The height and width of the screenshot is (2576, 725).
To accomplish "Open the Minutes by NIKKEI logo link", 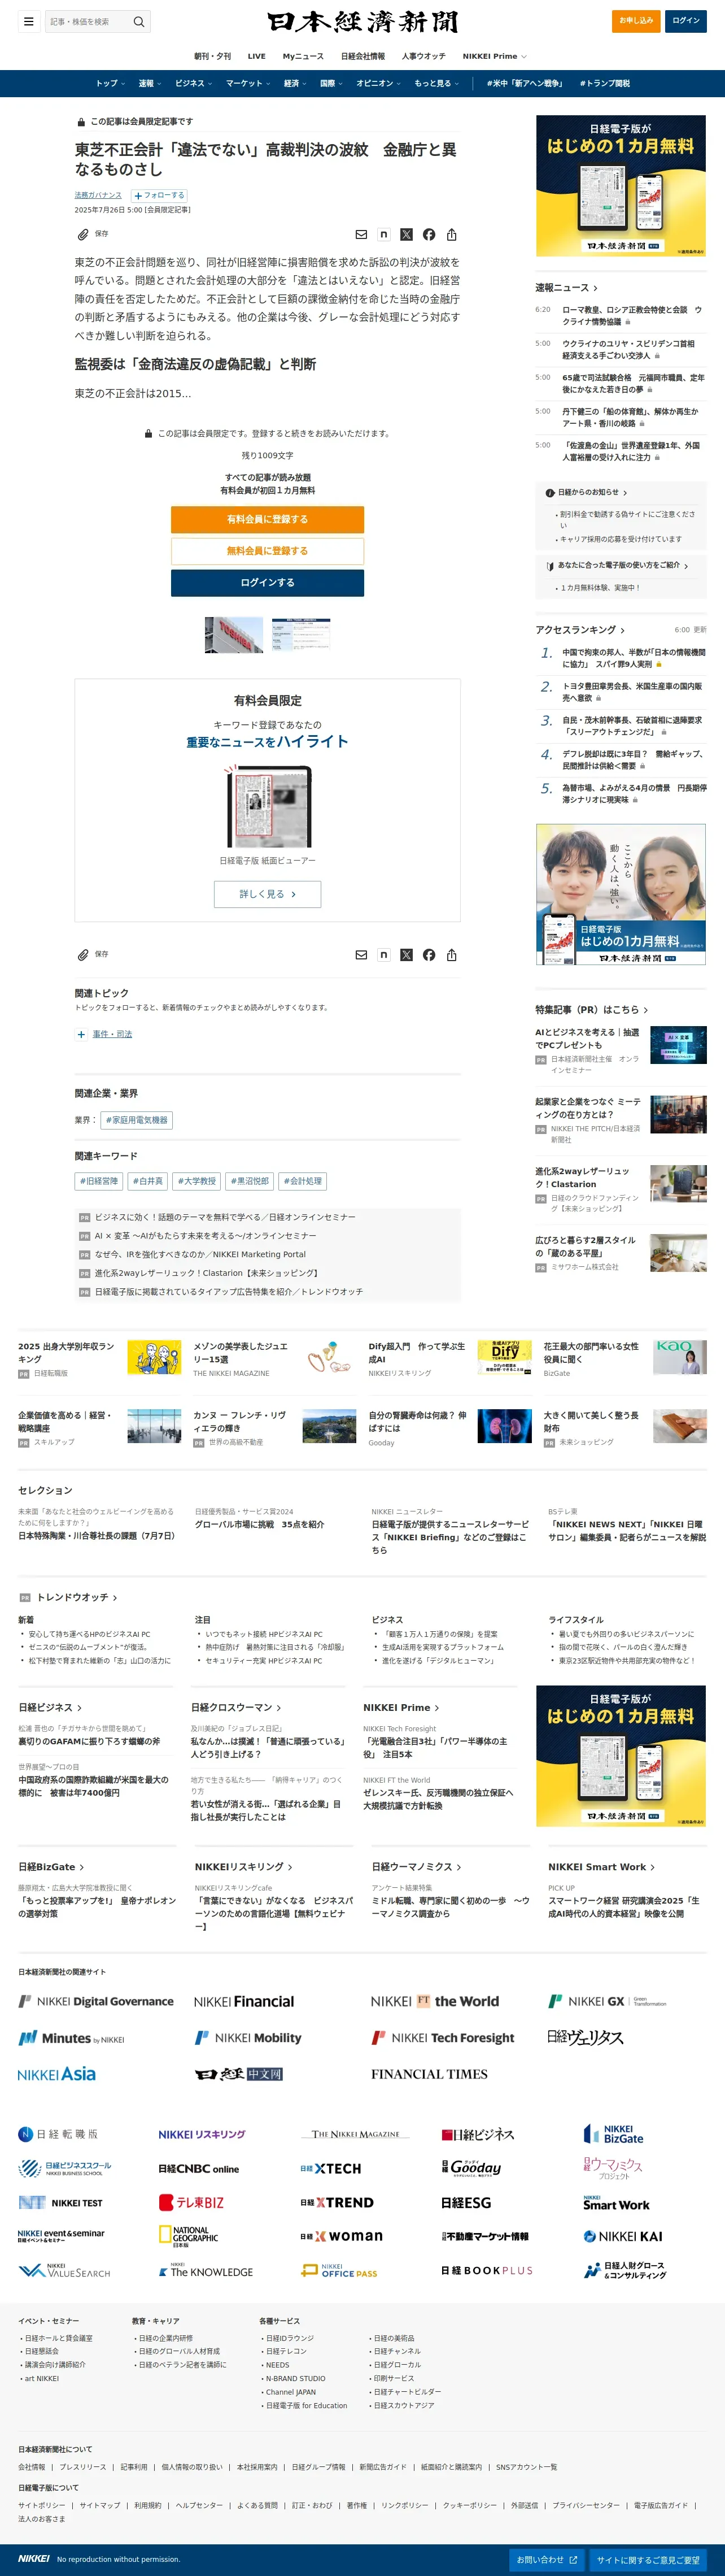I will click(x=72, y=2038).
